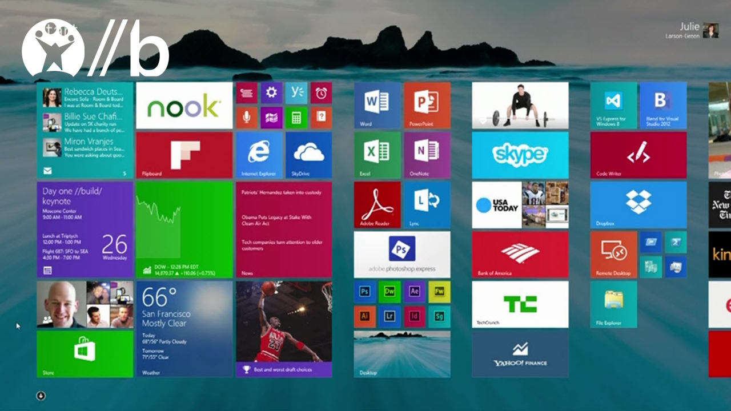Viewport: 731px width, 411px height.
Task: Open the Settings gear tile
Action: click(271, 92)
